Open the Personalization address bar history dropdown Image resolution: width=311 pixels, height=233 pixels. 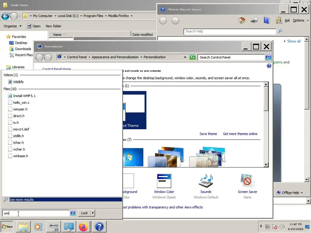tap(185, 57)
